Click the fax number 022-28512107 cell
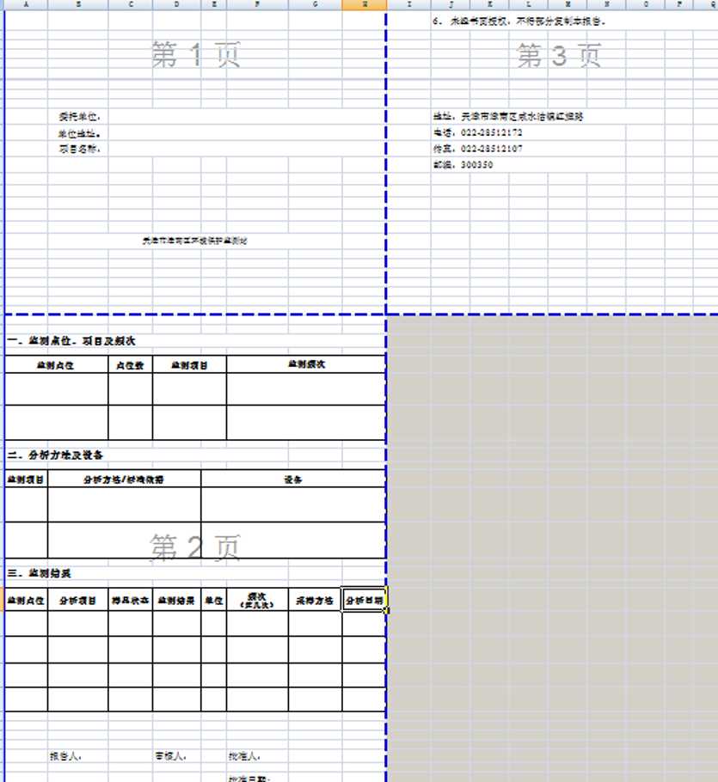 click(x=478, y=148)
